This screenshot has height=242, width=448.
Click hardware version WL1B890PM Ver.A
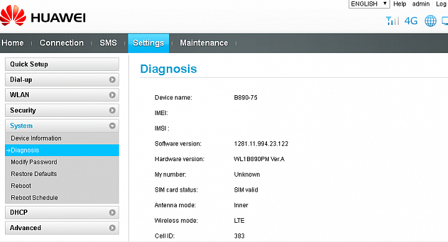tap(259, 159)
